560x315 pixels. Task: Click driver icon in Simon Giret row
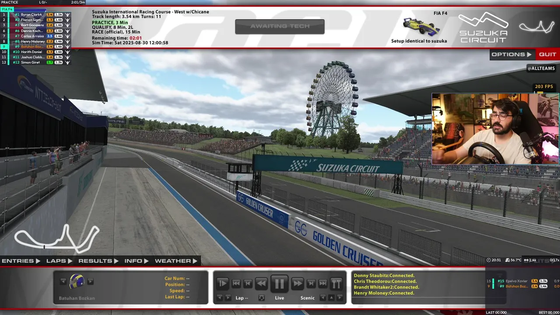(68, 62)
